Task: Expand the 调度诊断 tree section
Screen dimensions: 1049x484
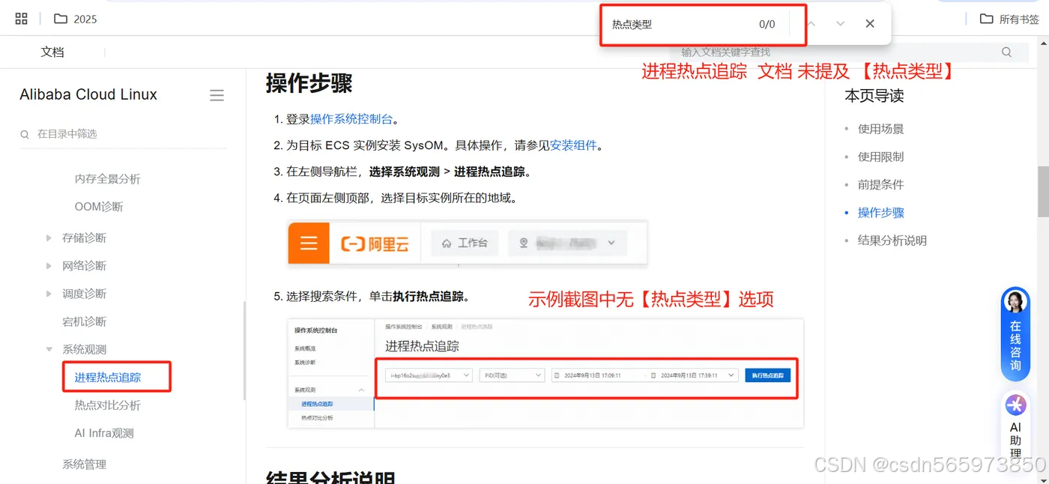Action: (x=47, y=293)
